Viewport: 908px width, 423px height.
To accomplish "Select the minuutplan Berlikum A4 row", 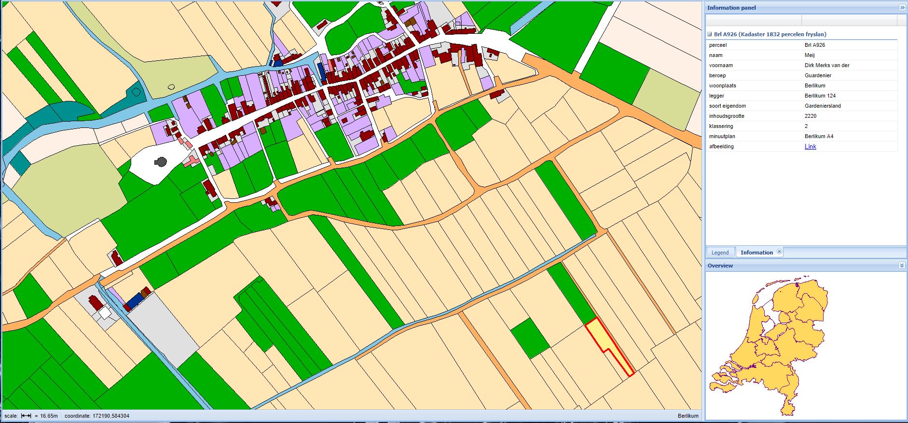I will (801, 136).
